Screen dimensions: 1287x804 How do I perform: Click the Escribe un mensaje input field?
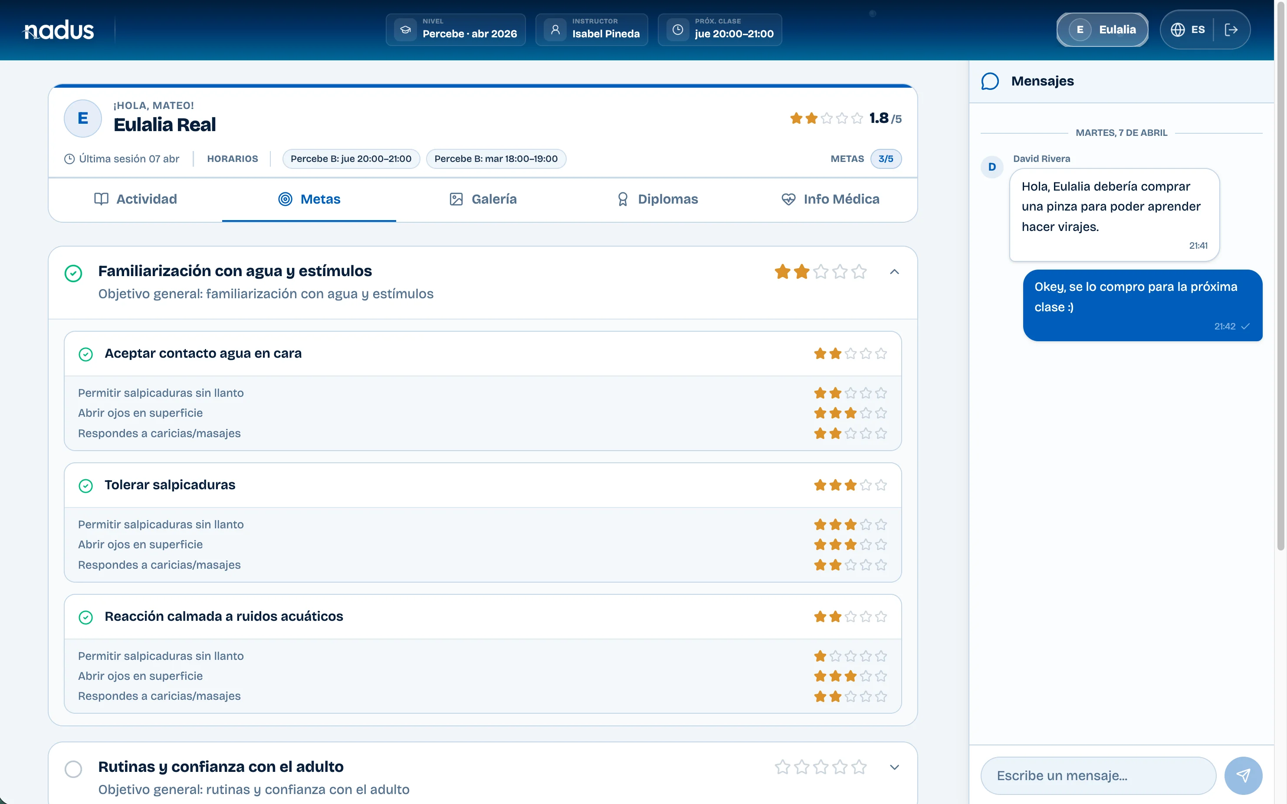click(x=1098, y=775)
